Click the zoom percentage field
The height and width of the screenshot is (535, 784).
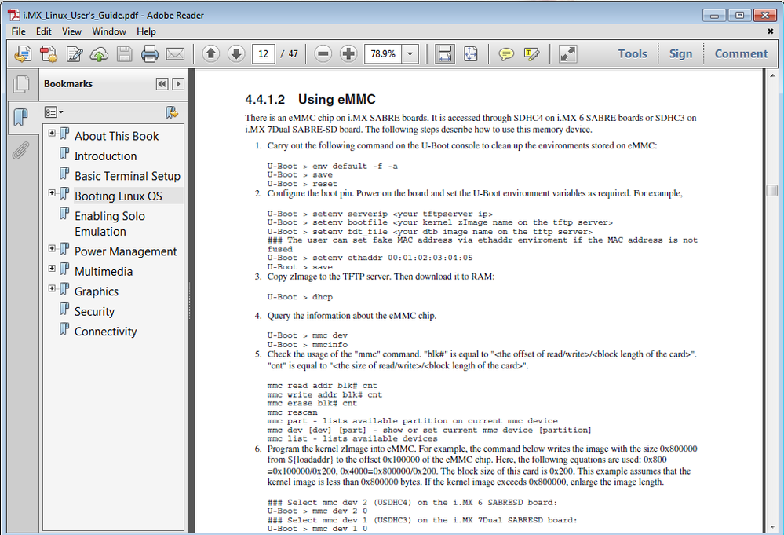(384, 53)
